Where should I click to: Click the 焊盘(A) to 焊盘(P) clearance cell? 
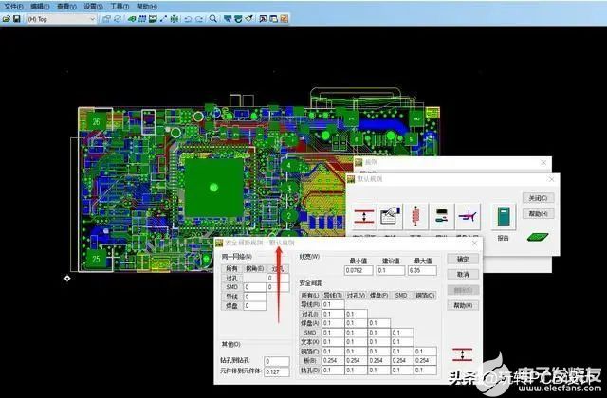pos(379,323)
